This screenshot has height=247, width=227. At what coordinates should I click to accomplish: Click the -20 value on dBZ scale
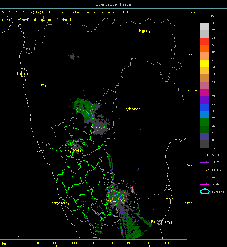tap(214, 148)
